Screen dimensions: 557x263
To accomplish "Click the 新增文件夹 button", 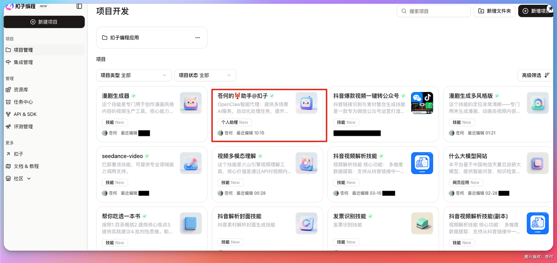I will (x=494, y=11).
